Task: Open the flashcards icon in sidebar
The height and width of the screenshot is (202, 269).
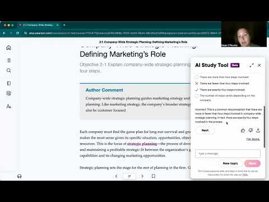Action: point(8,93)
